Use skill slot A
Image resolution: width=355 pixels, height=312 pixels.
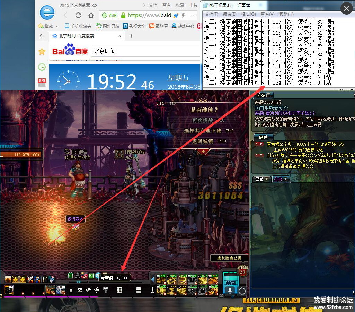161,290
